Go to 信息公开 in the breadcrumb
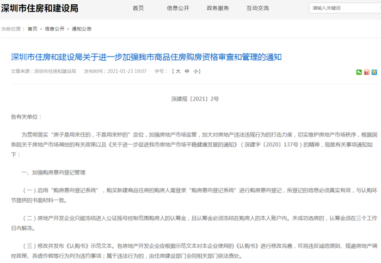Screen dimensions: 381x263 [x=54, y=29]
